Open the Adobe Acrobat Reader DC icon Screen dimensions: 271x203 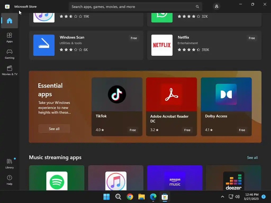pos(171,94)
